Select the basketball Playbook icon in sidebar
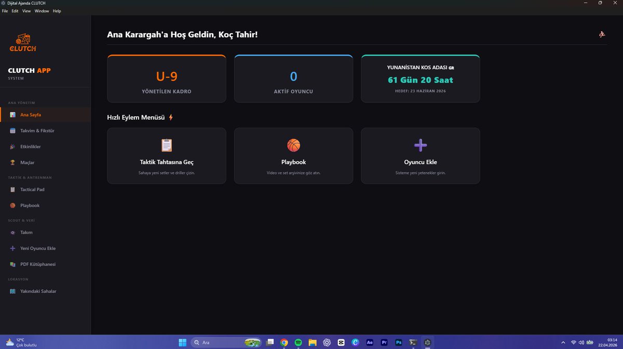Screen dimensions: 623x349 12,205
